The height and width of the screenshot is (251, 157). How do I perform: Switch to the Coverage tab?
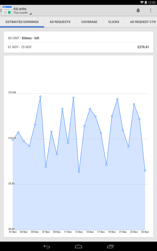pyautogui.click(x=89, y=22)
